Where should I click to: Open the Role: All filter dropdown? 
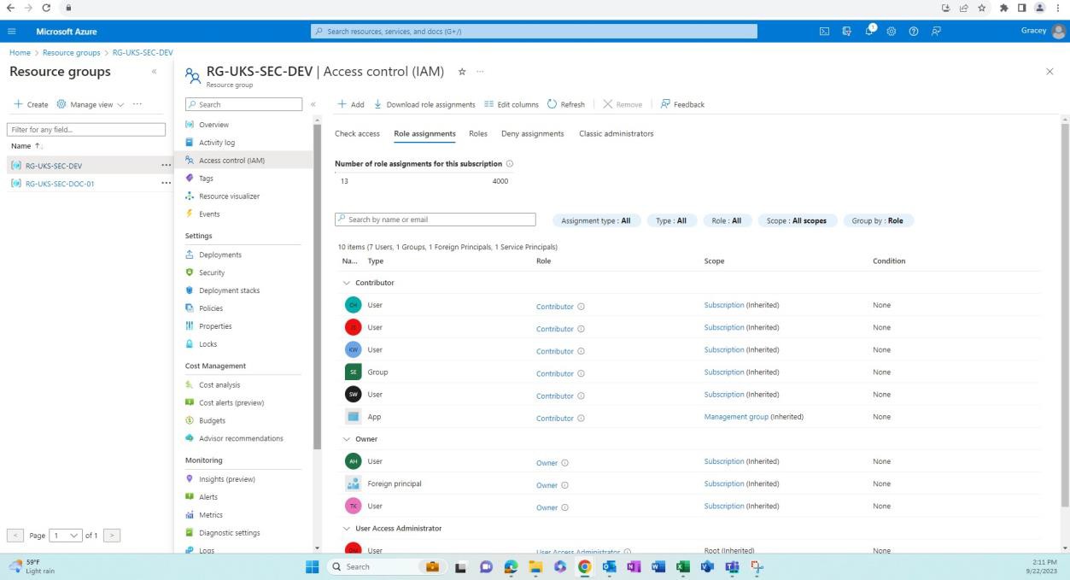tap(726, 220)
